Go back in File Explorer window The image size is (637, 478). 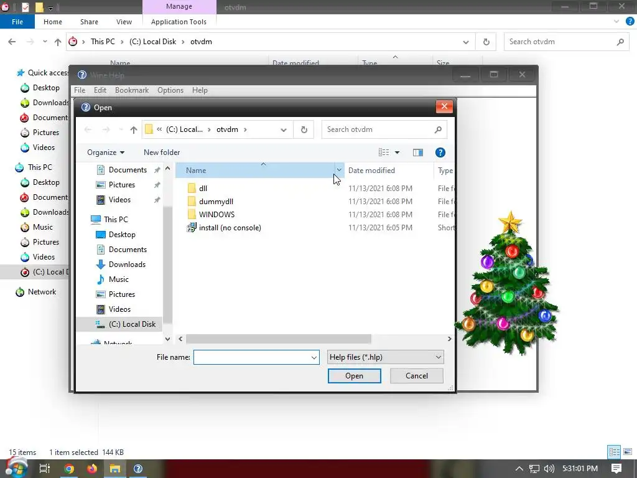click(12, 42)
